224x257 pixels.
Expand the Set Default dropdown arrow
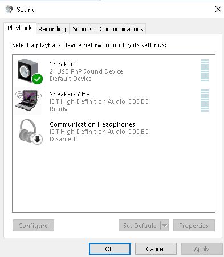tap(165, 226)
